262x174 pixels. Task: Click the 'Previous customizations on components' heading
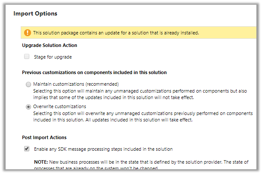pos(94,72)
